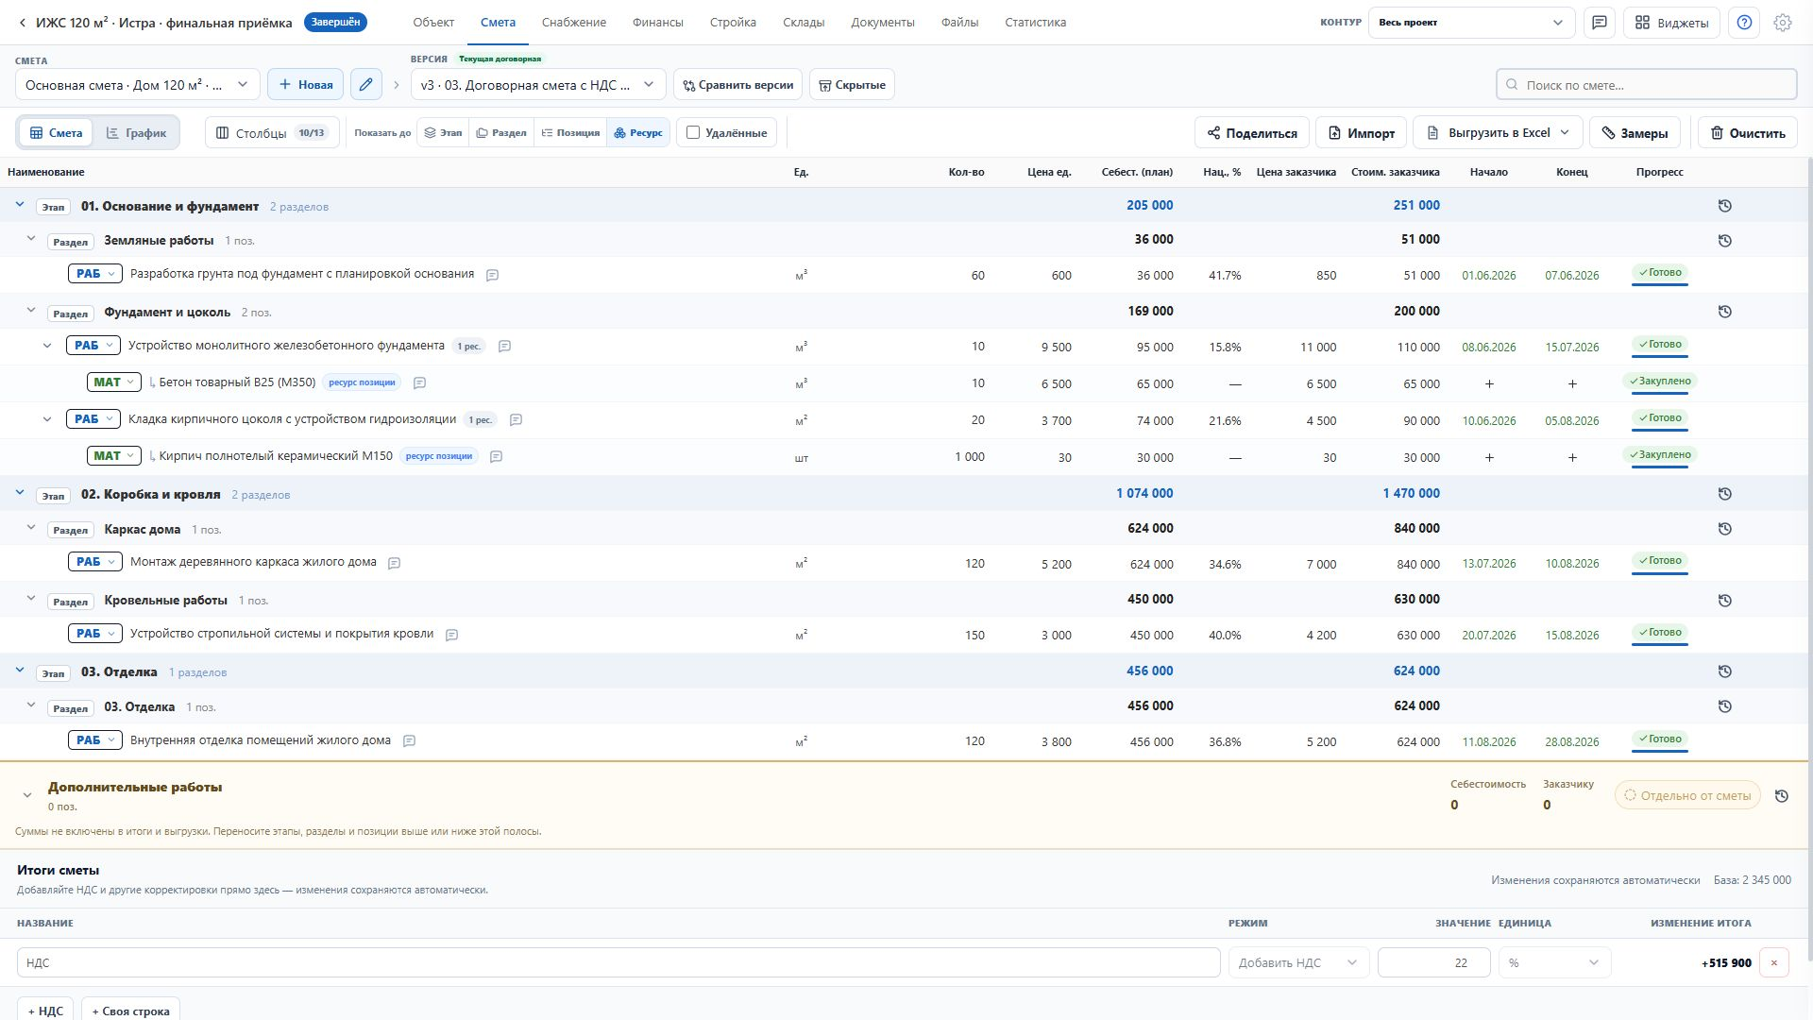Remove the НДС row with the x button
Image resolution: width=1813 pixels, height=1020 pixels.
pos(1773,962)
